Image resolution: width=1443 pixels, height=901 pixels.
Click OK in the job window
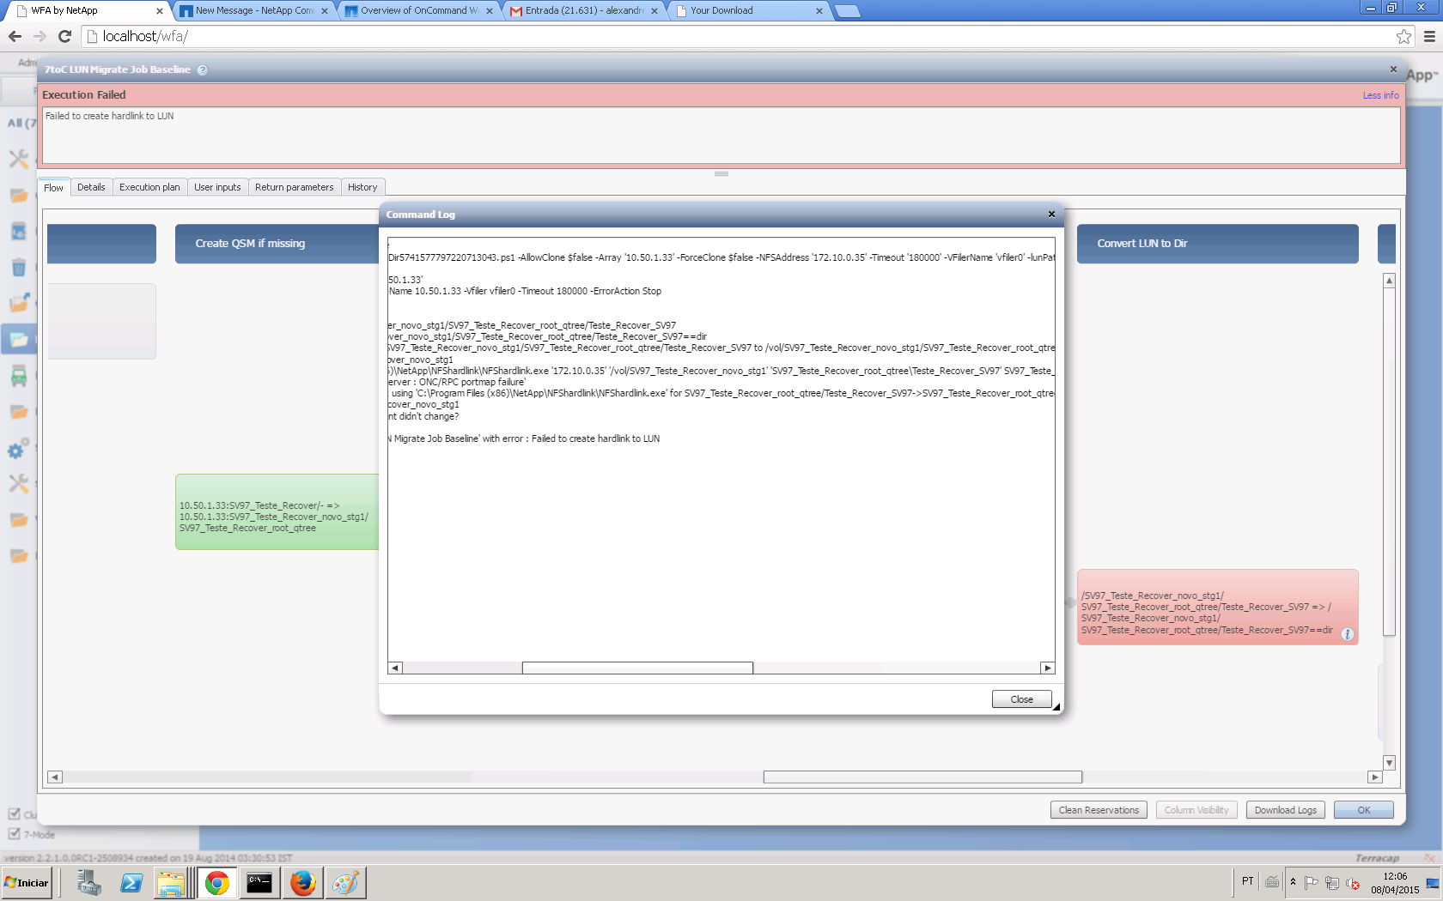(1364, 810)
